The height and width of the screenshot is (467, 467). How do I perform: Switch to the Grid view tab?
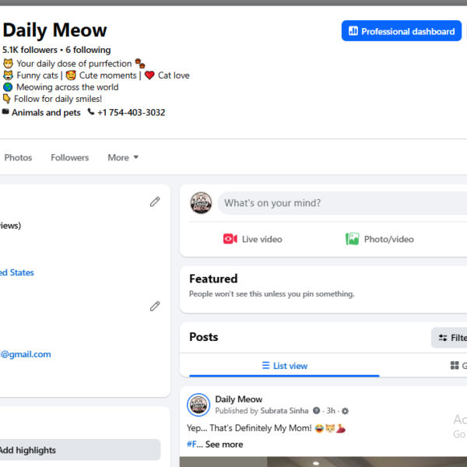458,366
